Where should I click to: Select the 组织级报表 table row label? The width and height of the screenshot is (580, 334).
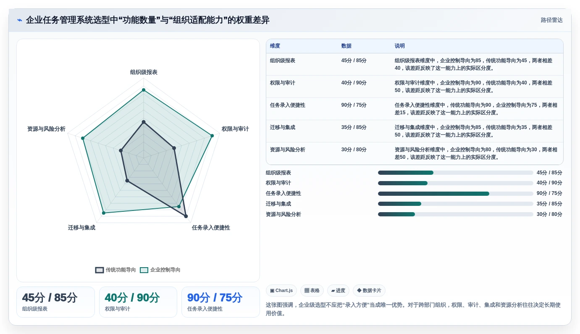[x=283, y=60]
